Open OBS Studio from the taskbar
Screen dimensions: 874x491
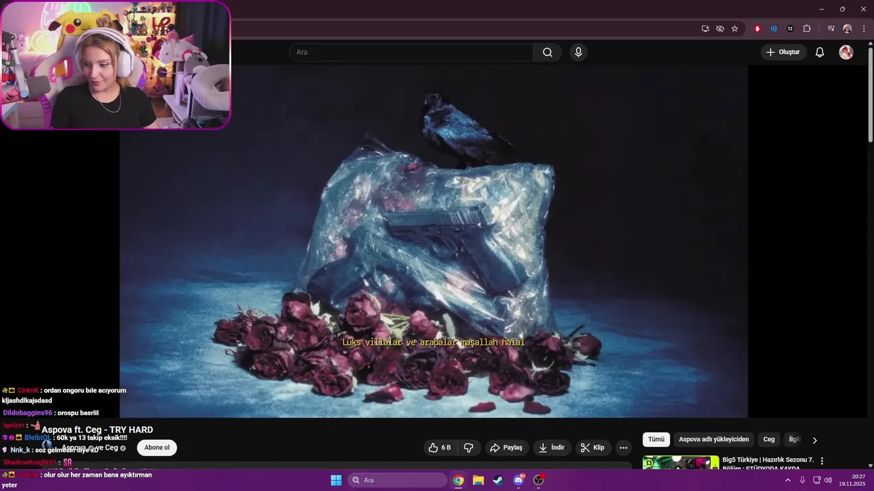[x=539, y=480]
